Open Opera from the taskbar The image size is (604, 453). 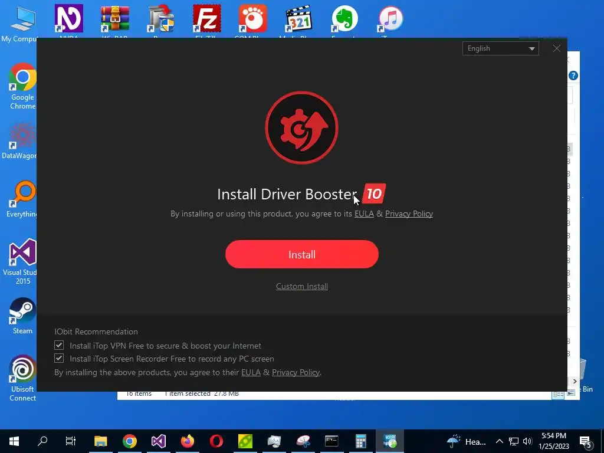[216, 441]
